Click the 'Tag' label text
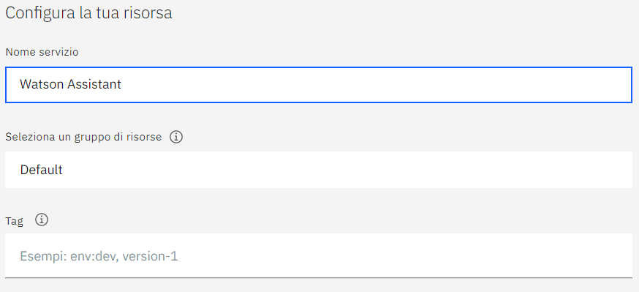The image size is (639, 292). 15,222
